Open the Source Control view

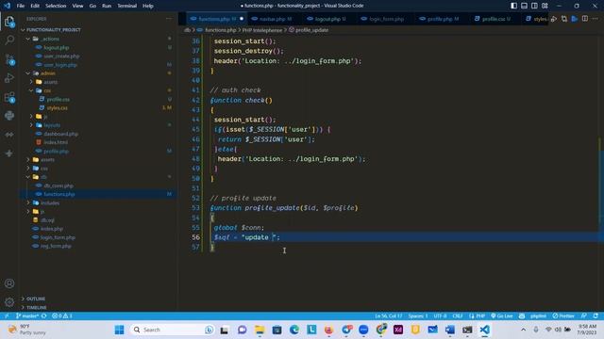pyautogui.click(x=9, y=59)
